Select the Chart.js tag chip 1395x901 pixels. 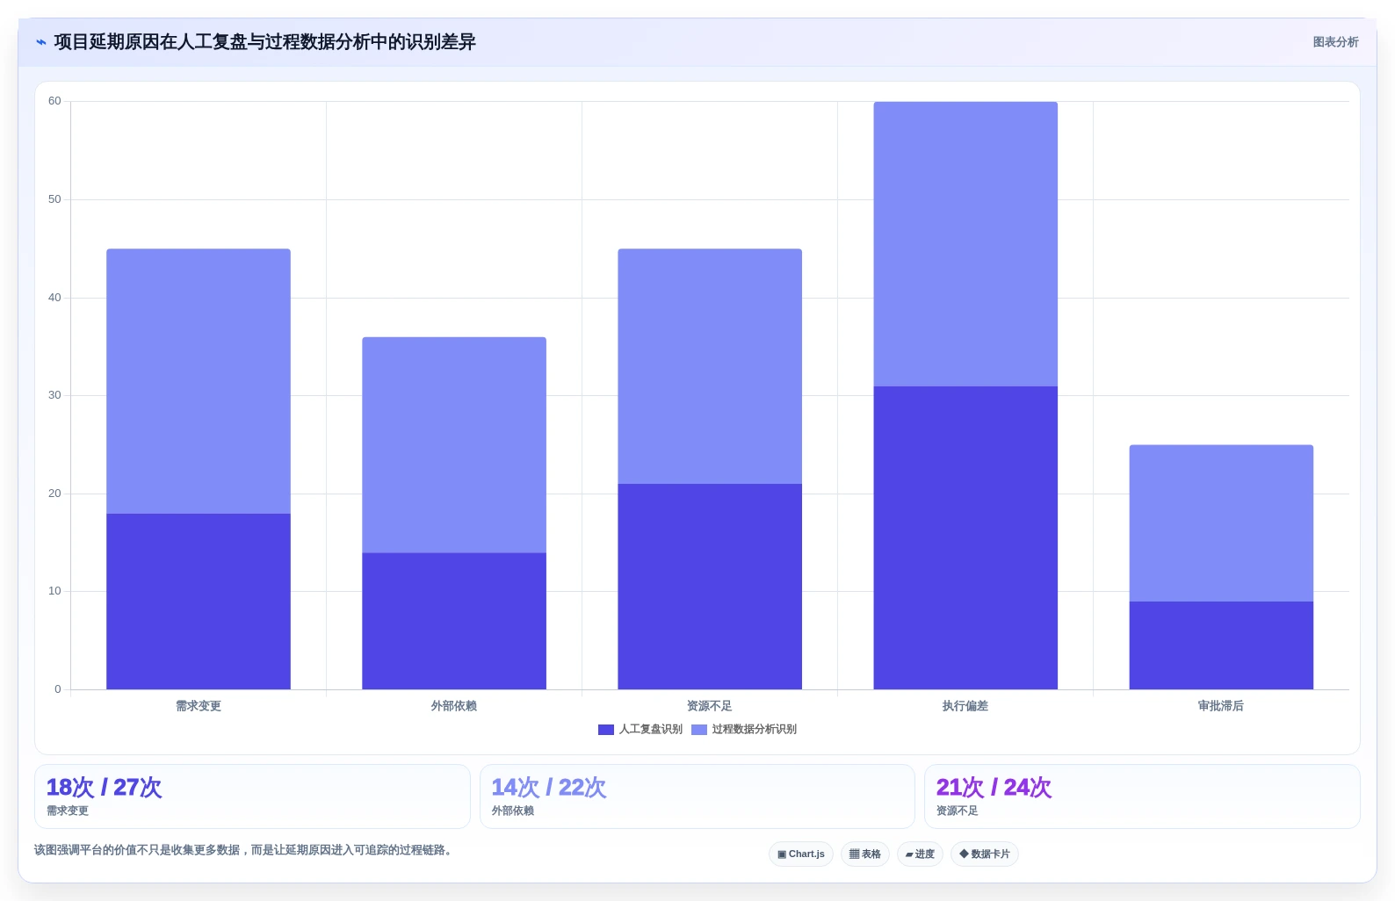(x=801, y=854)
